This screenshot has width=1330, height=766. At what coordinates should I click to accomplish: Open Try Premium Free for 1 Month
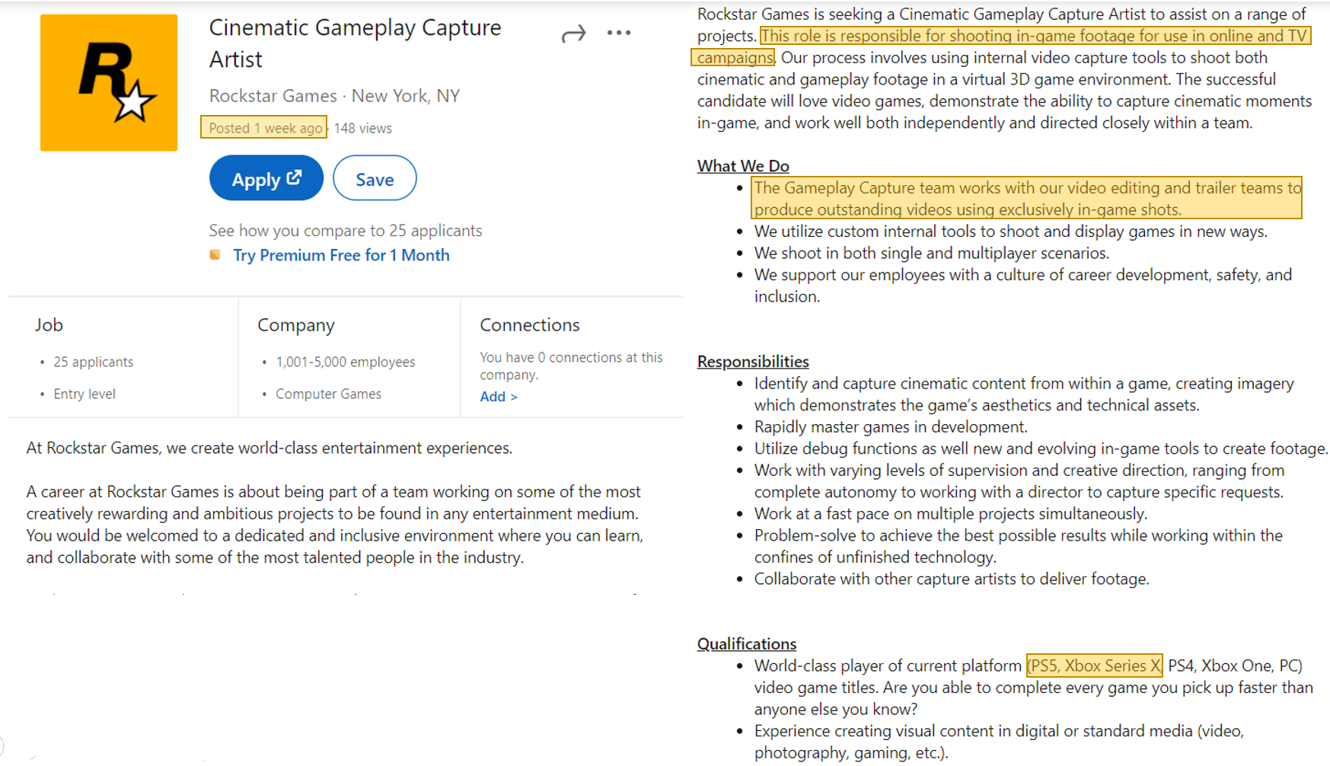click(x=341, y=255)
